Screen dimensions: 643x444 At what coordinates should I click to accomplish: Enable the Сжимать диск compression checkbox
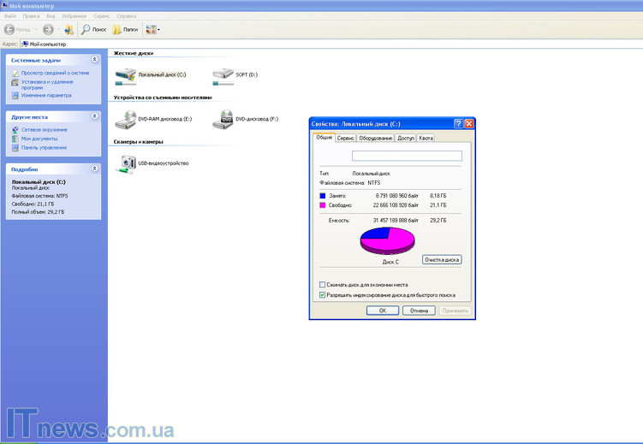tap(322, 285)
